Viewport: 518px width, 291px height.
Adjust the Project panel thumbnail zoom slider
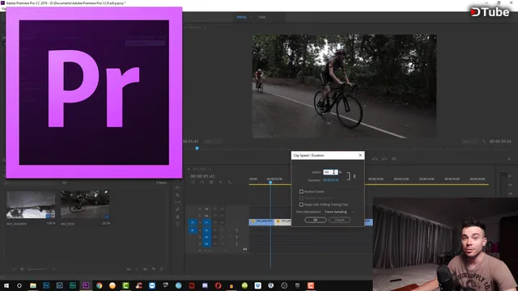click(38, 269)
